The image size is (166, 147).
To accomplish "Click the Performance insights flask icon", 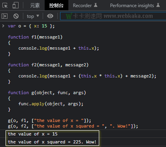I will coord(158,5).
